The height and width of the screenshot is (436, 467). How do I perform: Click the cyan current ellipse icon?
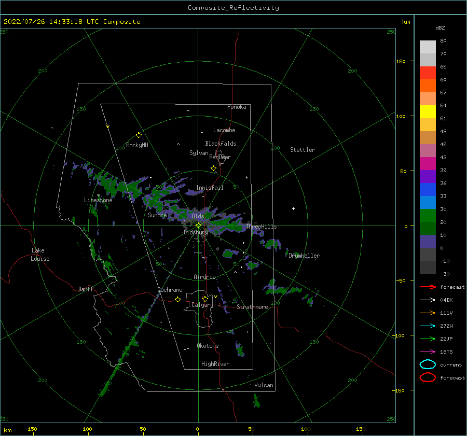tap(428, 364)
